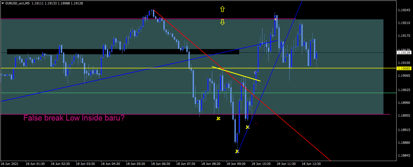413x167 pixels.
Task: Select the yellow up arrow object
Action: coord(222,9)
